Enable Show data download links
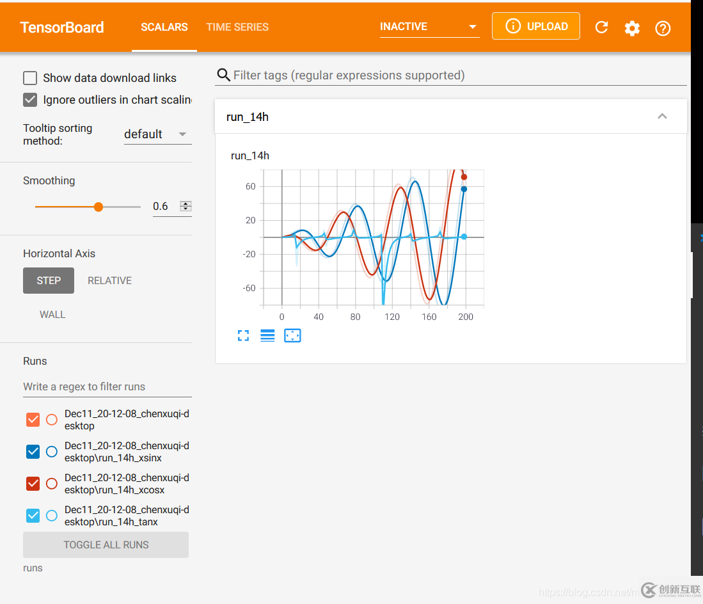This screenshot has width=703, height=604. [30, 78]
